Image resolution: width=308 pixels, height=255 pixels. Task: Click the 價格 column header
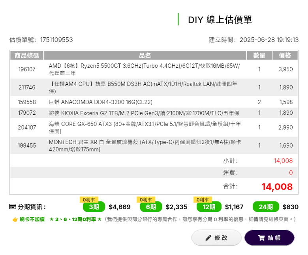coord(285,55)
